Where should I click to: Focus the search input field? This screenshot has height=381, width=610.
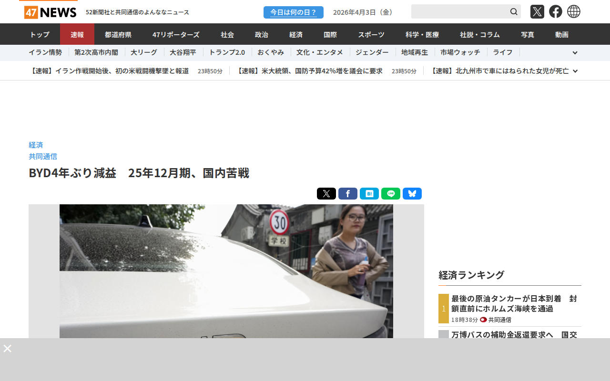pos(460,11)
